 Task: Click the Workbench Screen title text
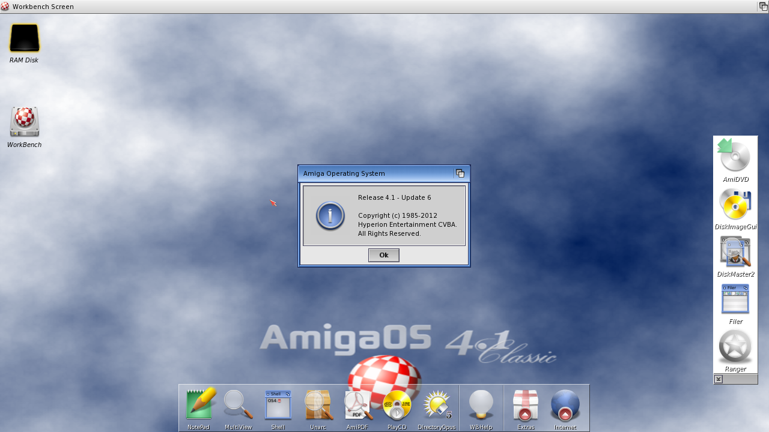[43, 7]
